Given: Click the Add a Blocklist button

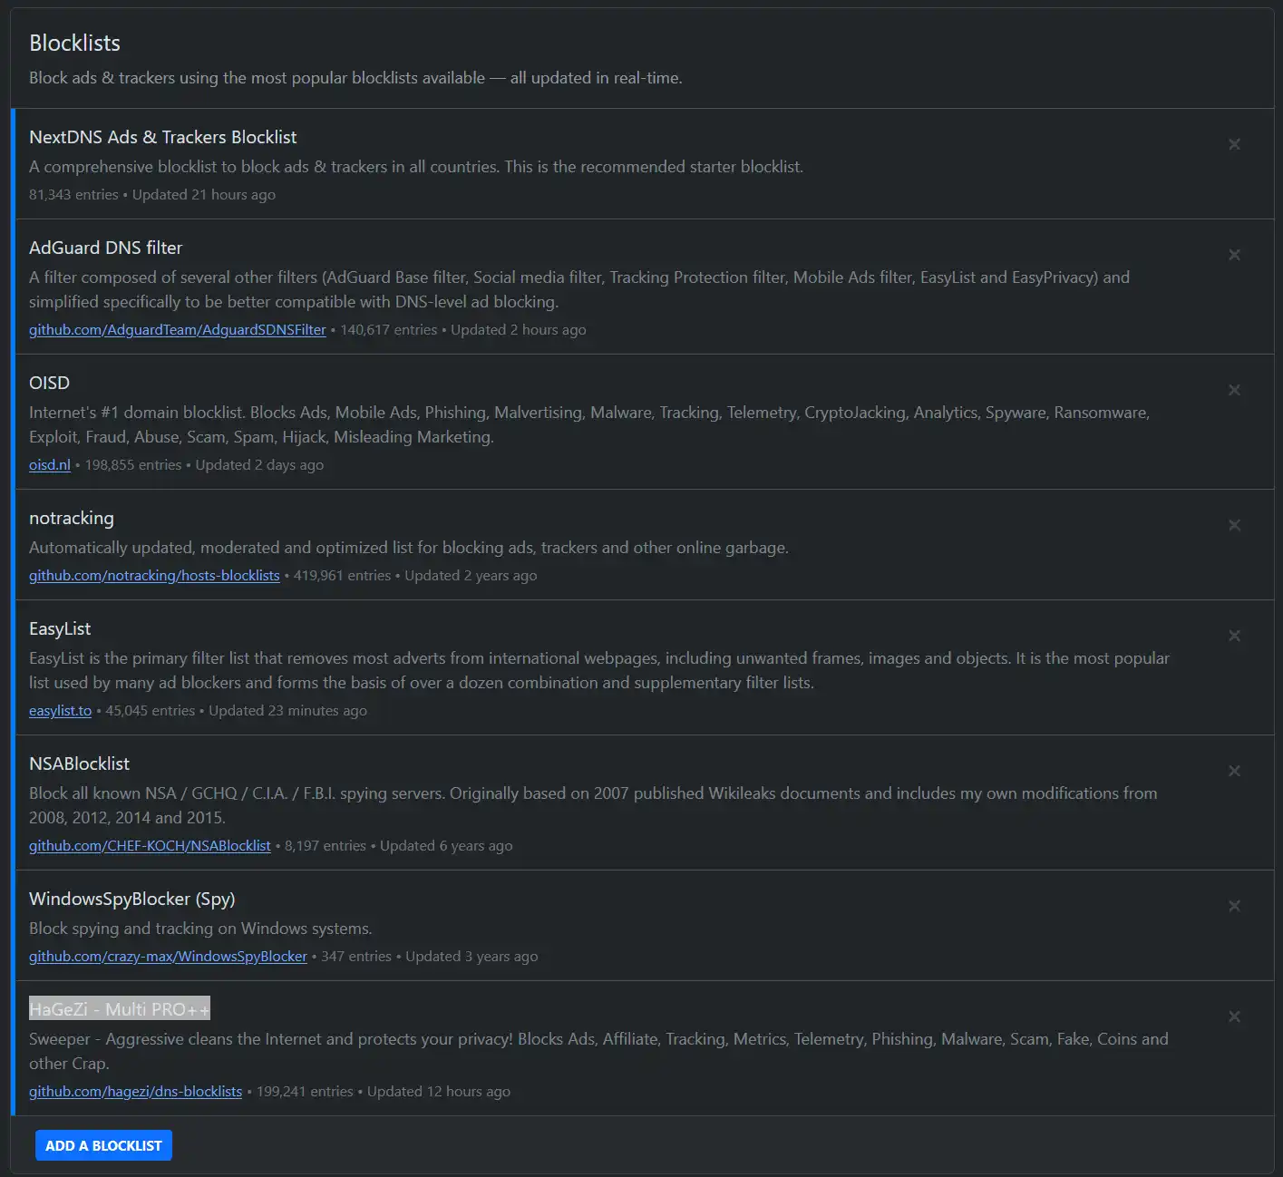Looking at the screenshot, I should (x=103, y=1145).
